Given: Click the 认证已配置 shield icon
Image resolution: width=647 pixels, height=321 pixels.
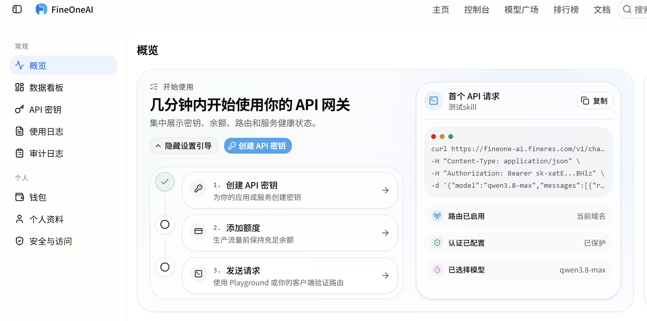Looking at the screenshot, I should (x=437, y=243).
